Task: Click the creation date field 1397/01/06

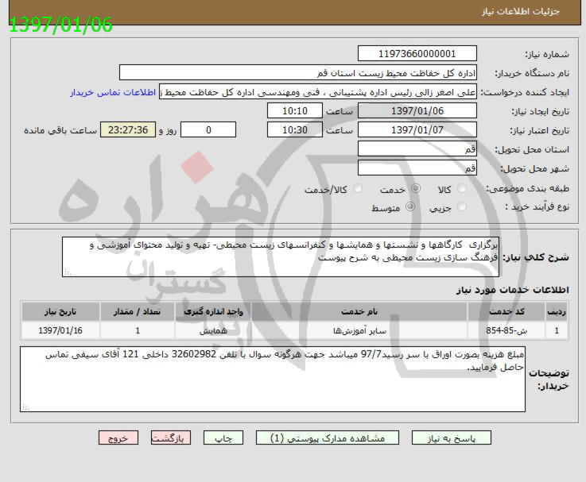Action: 417,111
